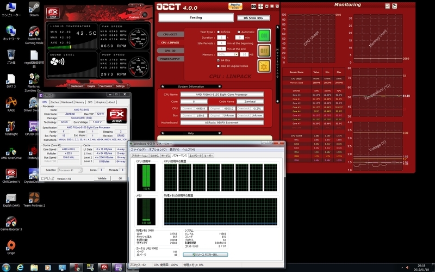
Task: Click the OCCT yellow gear settings button
Action: click(264, 66)
